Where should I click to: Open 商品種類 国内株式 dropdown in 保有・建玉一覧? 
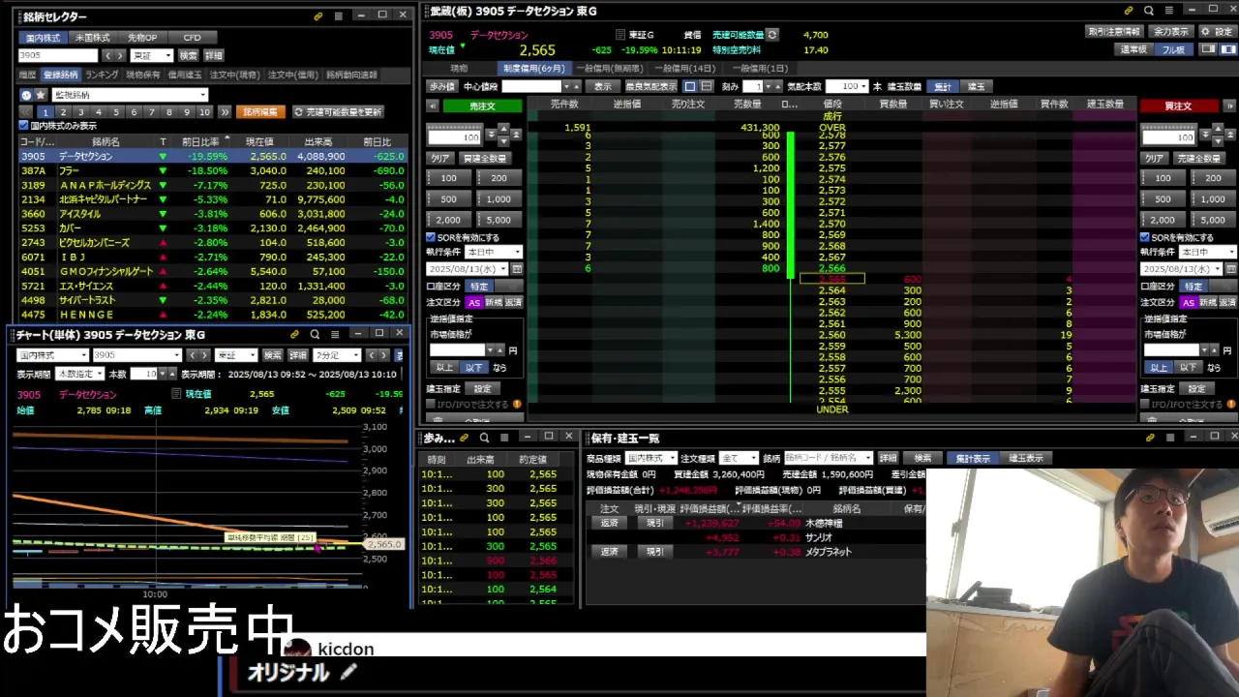click(x=651, y=458)
